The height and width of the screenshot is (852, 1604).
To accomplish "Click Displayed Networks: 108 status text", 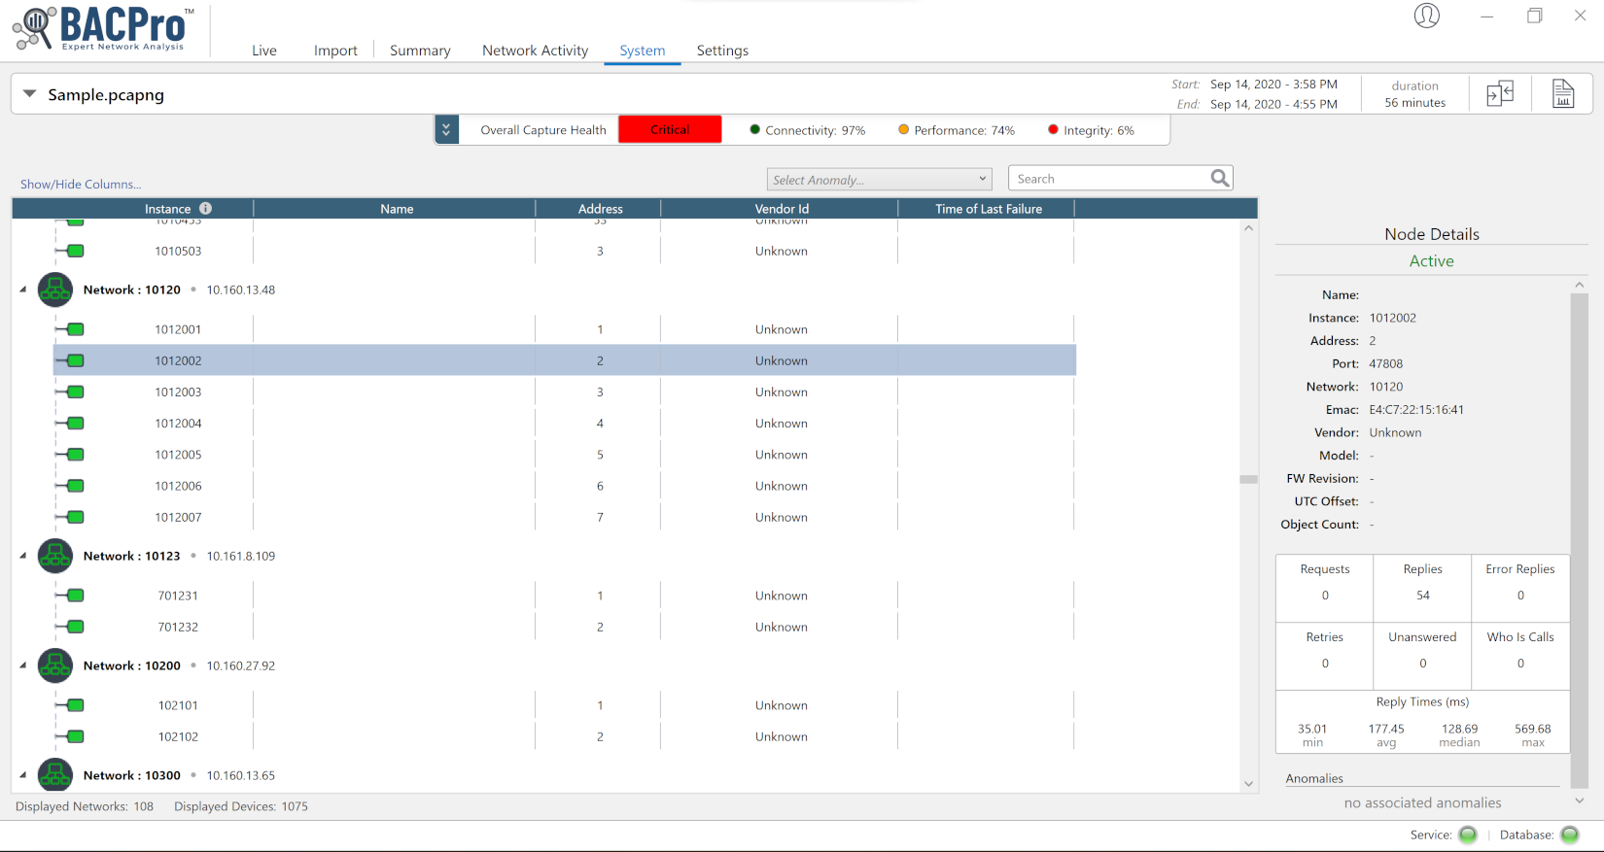I will (x=85, y=806).
